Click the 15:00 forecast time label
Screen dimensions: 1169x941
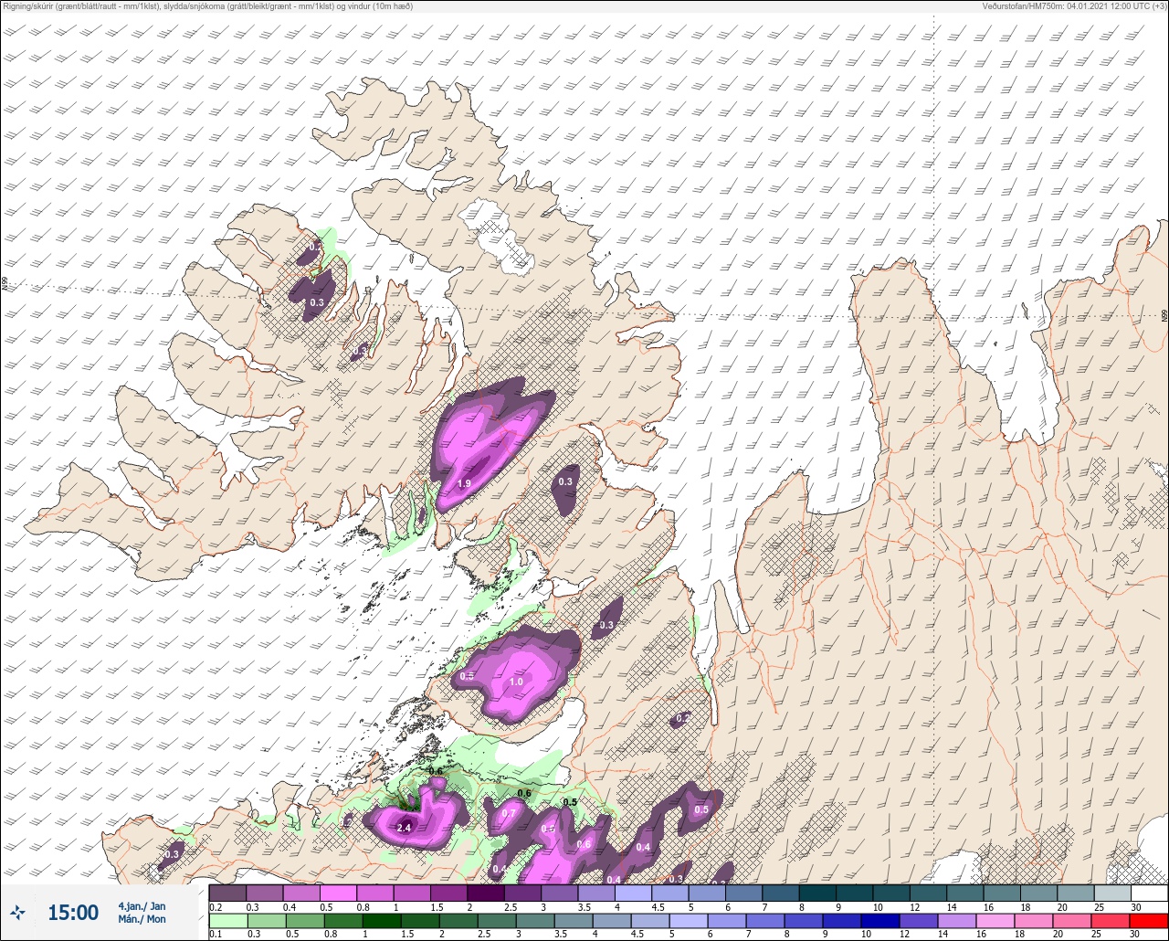pyautogui.click(x=73, y=913)
